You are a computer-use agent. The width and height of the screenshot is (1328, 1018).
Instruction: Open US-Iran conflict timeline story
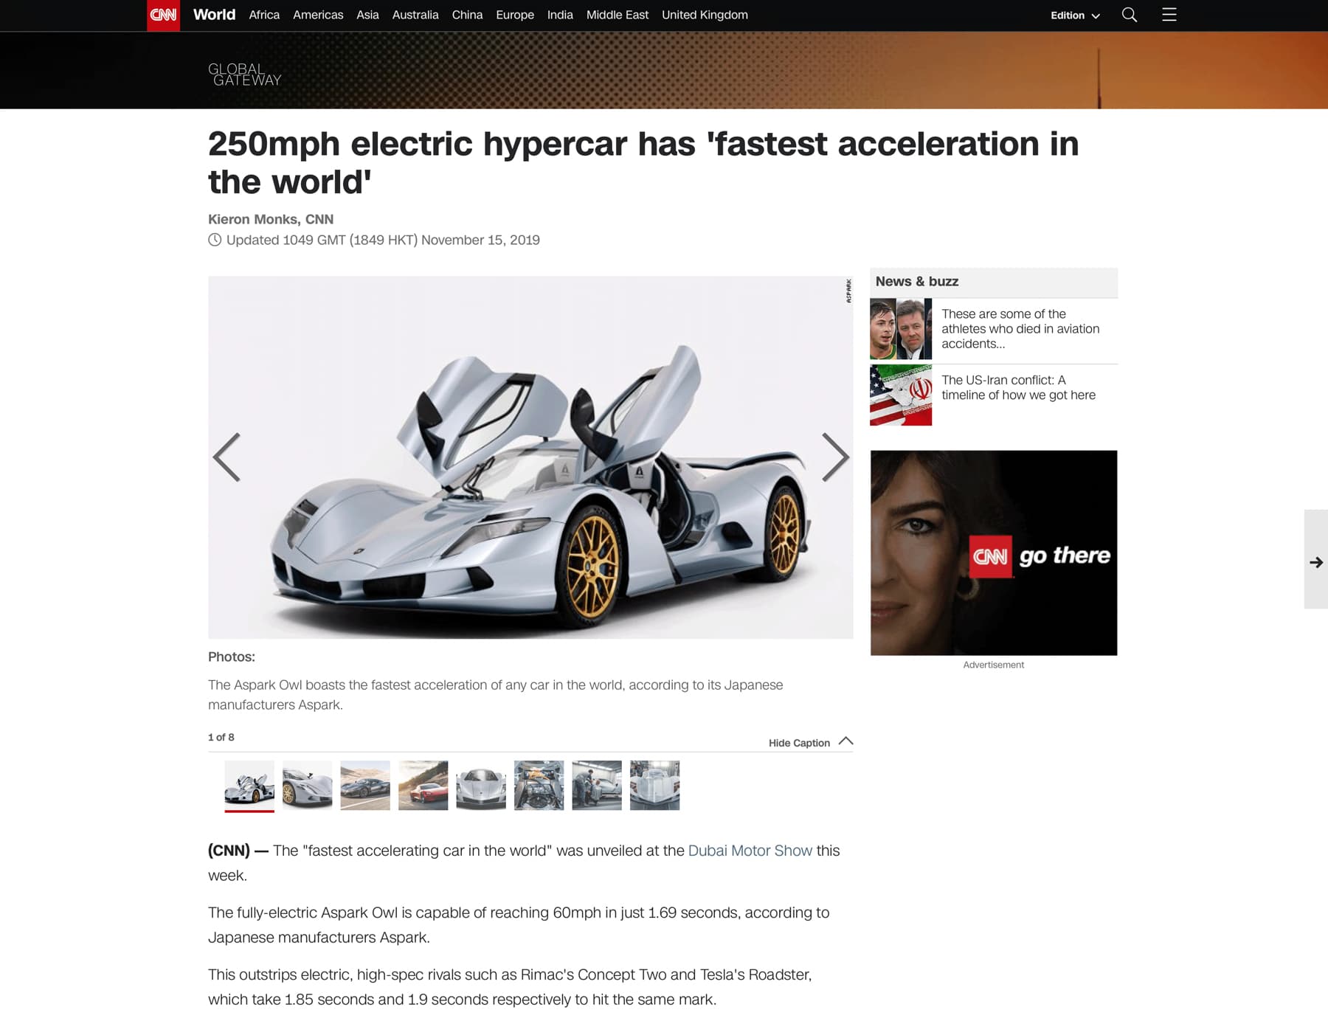pos(1018,387)
